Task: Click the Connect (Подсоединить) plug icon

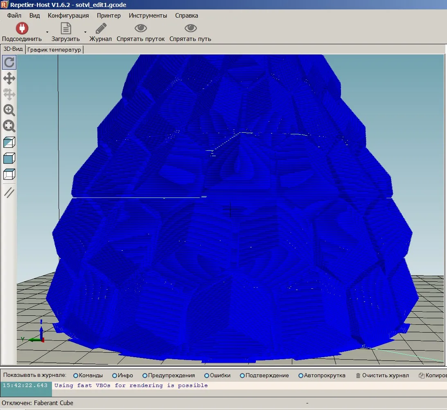Action: (22, 28)
